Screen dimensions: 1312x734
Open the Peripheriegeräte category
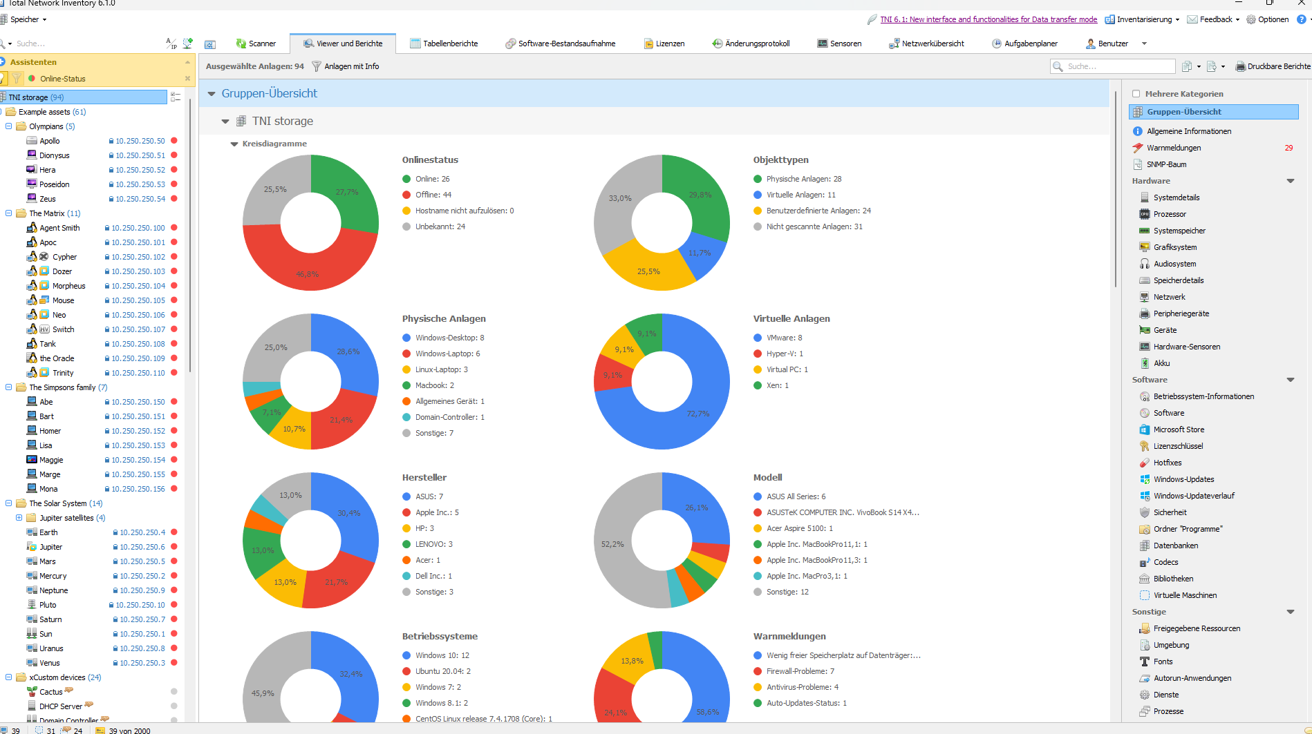coord(1181,313)
